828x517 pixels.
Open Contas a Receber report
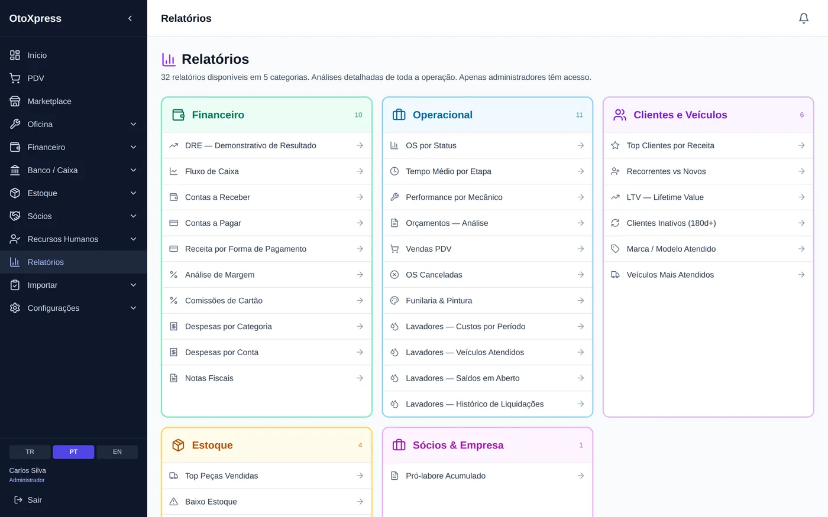tap(267, 197)
